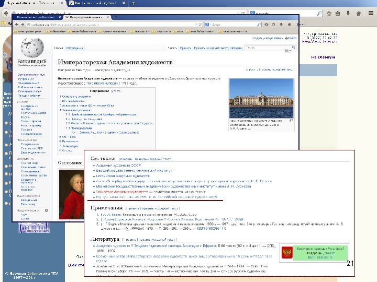Click downloads arrow in inner browser toolbar
Viewport: 377px width, 282px height.
pos(281,25)
